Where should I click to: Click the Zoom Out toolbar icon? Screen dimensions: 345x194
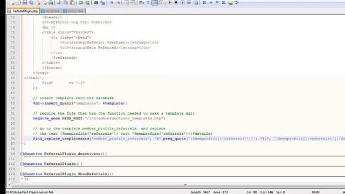(x=118, y=3)
